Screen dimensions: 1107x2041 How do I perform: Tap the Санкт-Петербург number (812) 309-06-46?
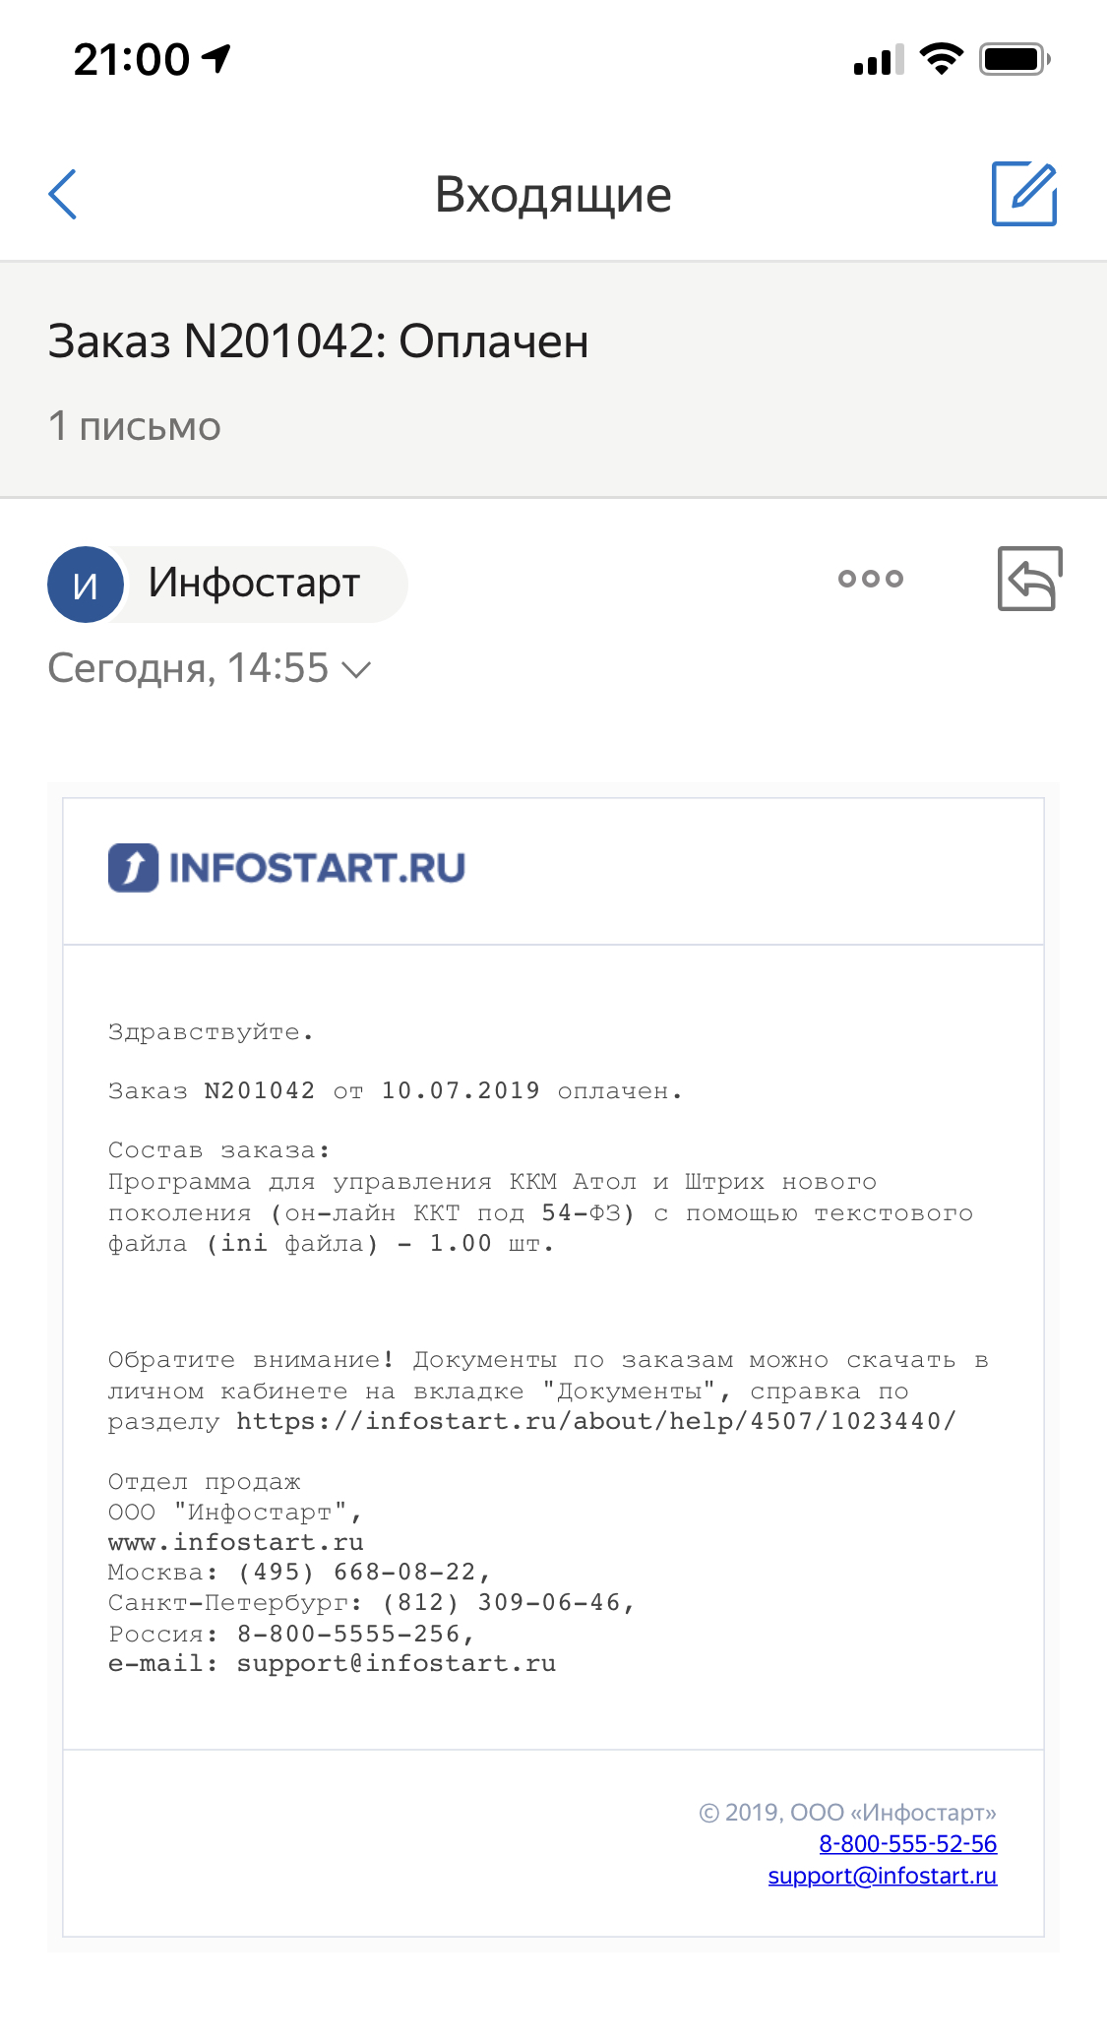508,1603
